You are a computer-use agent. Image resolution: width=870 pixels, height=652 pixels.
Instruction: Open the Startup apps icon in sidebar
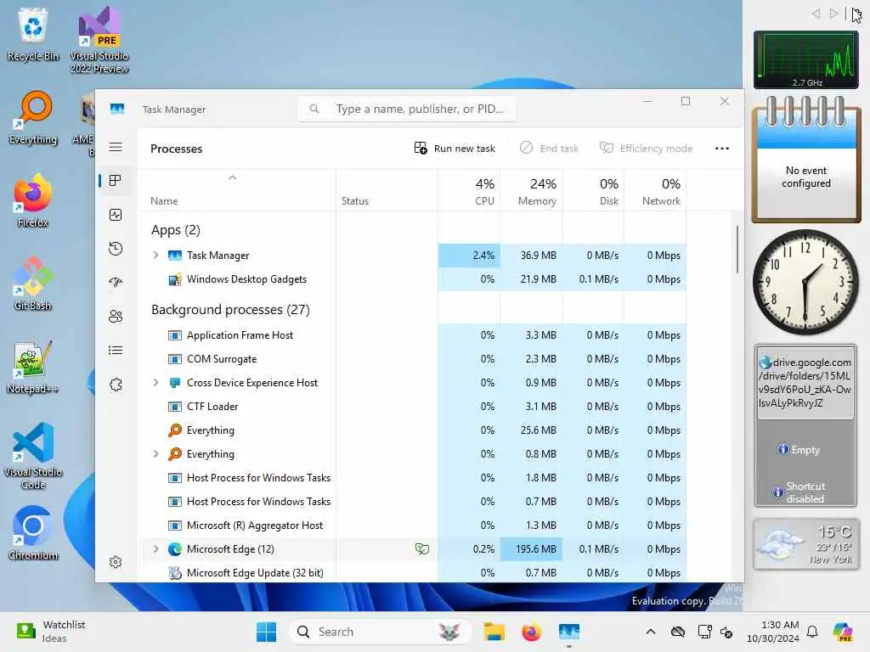(116, 282)
